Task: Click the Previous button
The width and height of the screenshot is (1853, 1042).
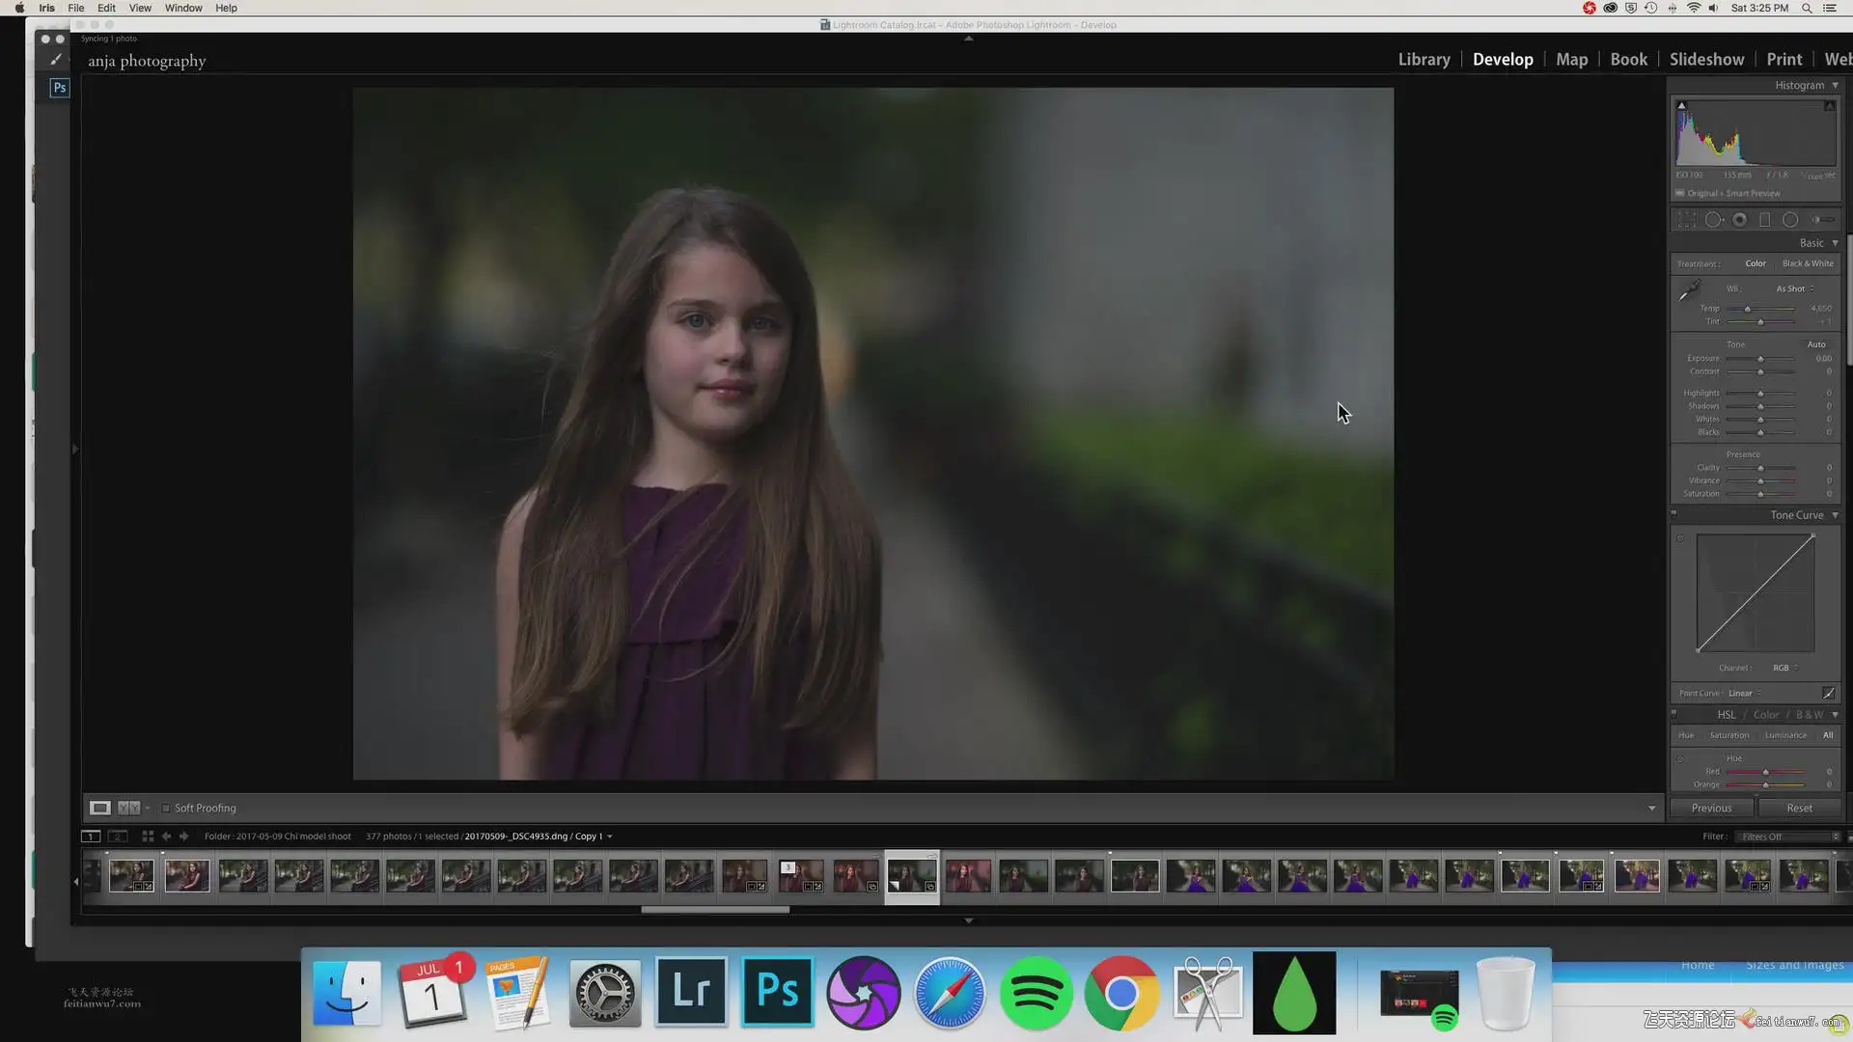Action: pyautogui.click(x=1711, y=809)
